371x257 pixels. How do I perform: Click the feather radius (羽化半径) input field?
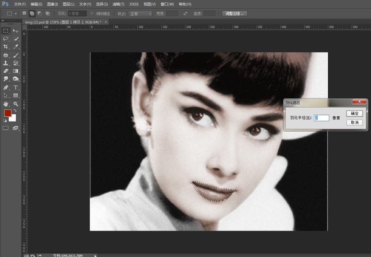[322, 118]
